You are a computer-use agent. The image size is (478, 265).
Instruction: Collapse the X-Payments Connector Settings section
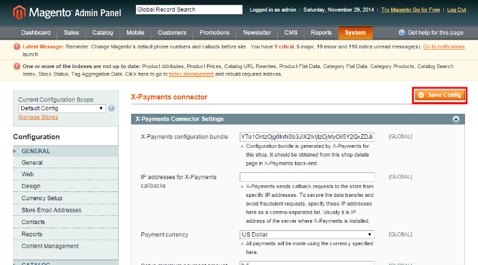[455, 119]
